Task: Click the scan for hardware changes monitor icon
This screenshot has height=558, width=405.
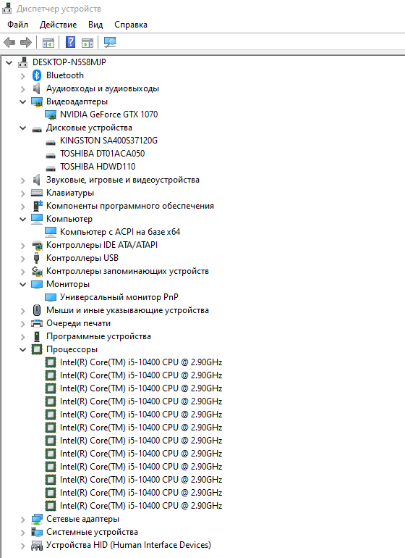Action: [110, 42]
